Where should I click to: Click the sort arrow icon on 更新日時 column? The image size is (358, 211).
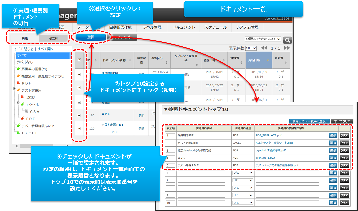pos(268,60)
